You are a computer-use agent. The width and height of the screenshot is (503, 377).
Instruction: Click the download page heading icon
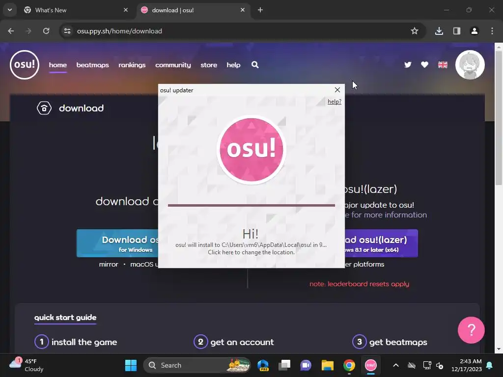(x=44, y=108)
